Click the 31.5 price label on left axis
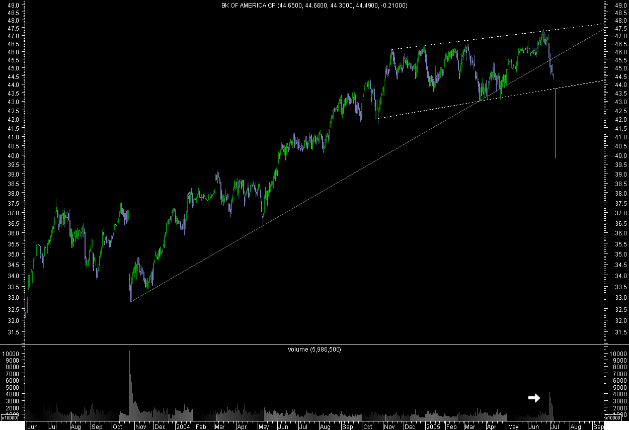 click(x=14, y=332)
